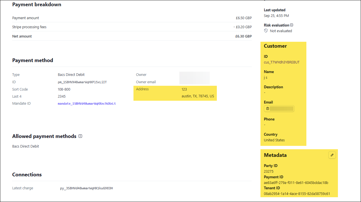Click the austin, TX address line

[198, 96]
